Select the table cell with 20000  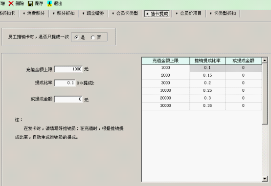click(165, 98)
